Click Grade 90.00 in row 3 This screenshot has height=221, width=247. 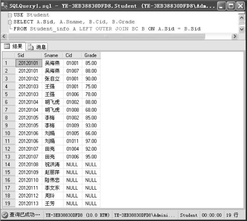[91, 79]
